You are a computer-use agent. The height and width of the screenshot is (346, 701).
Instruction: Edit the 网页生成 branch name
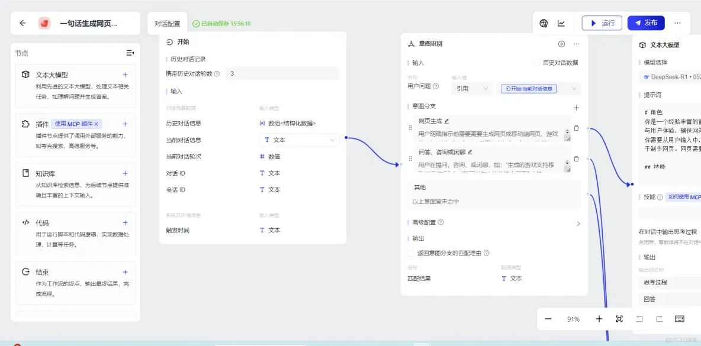pos(446,121)
